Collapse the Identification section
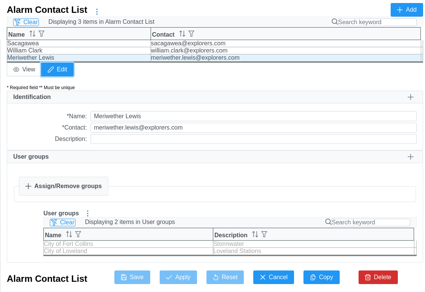Viewport: 425px width, 292px height. point(411,97)
